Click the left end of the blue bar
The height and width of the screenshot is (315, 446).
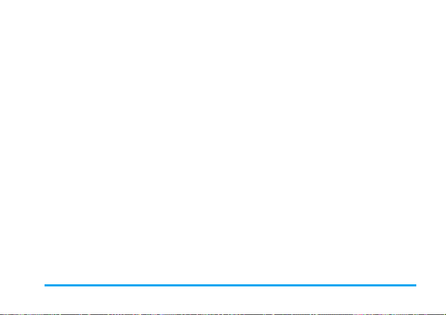click(45, 285)
